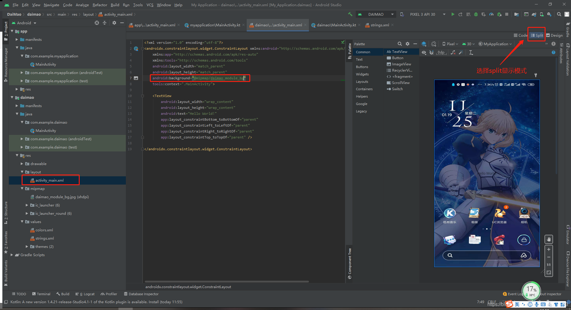Switch to Code view mode
The width and height of the screenshot is (571, 310).
click(521, 35)
